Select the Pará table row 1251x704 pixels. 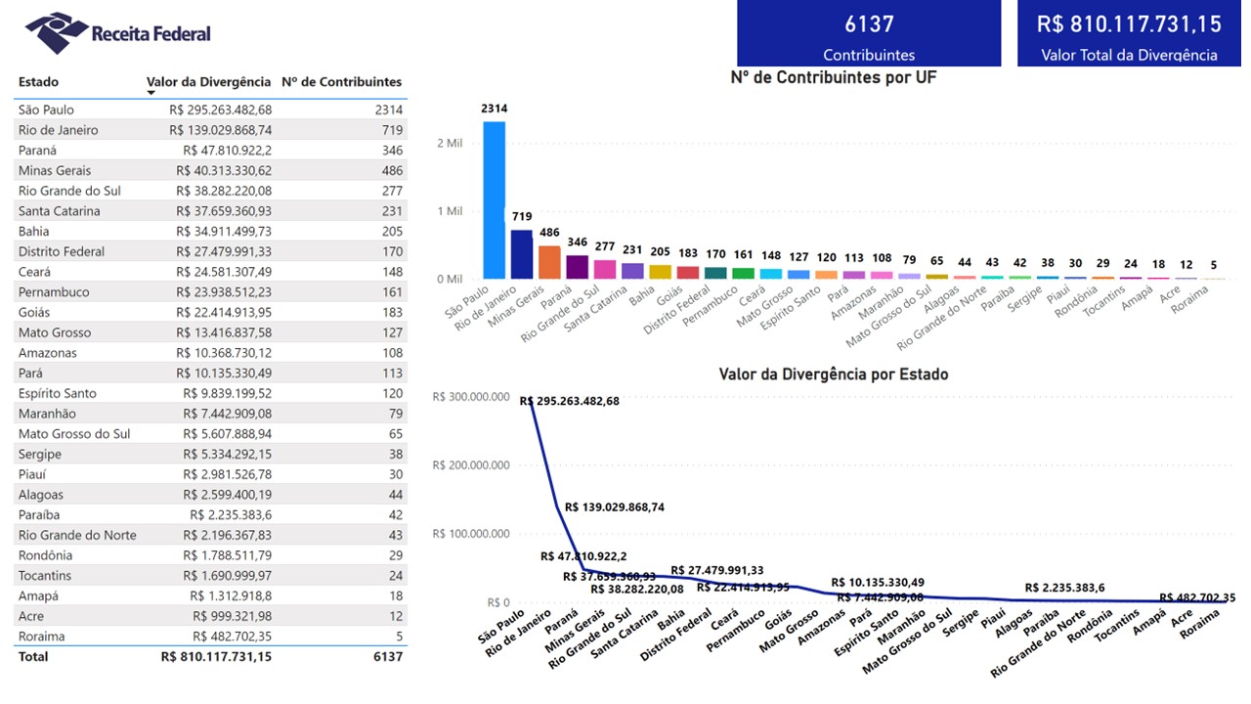click(x=211, y=373)
